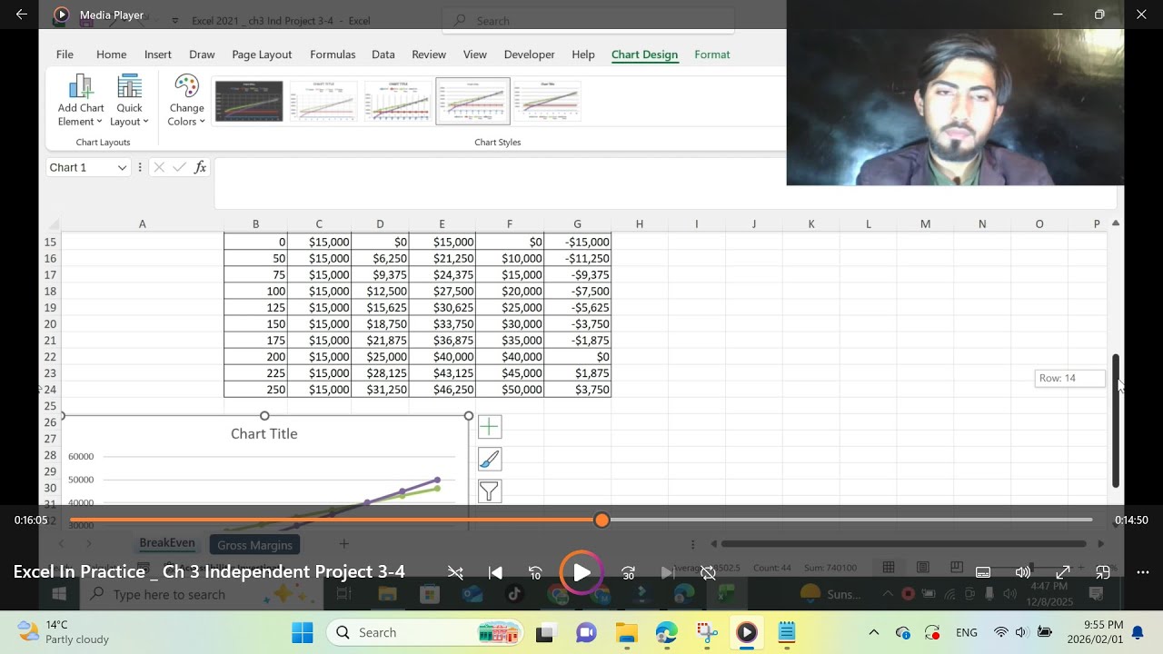The width and height of the screenshot is (1163, 654).
Task: Click the Insert Function fx icon
Action: click(x=201, y=167)
